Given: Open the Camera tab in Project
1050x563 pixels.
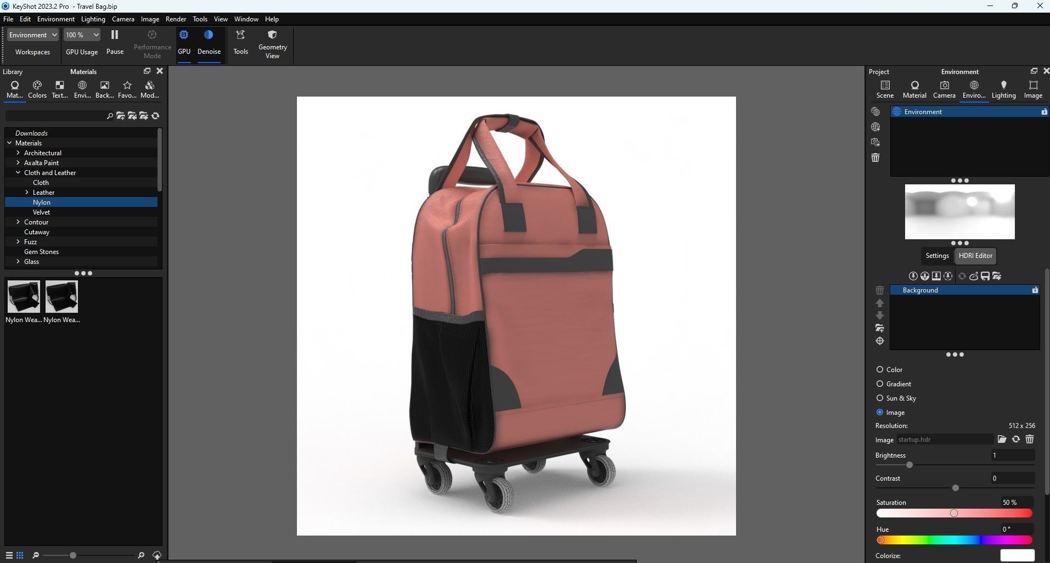Looking at the screenshot, I should 944,89.
